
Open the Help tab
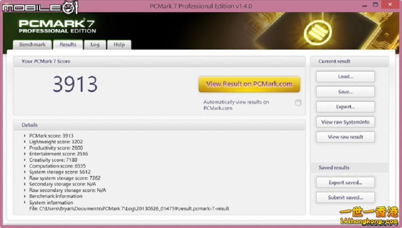click(x=119, y=45)
